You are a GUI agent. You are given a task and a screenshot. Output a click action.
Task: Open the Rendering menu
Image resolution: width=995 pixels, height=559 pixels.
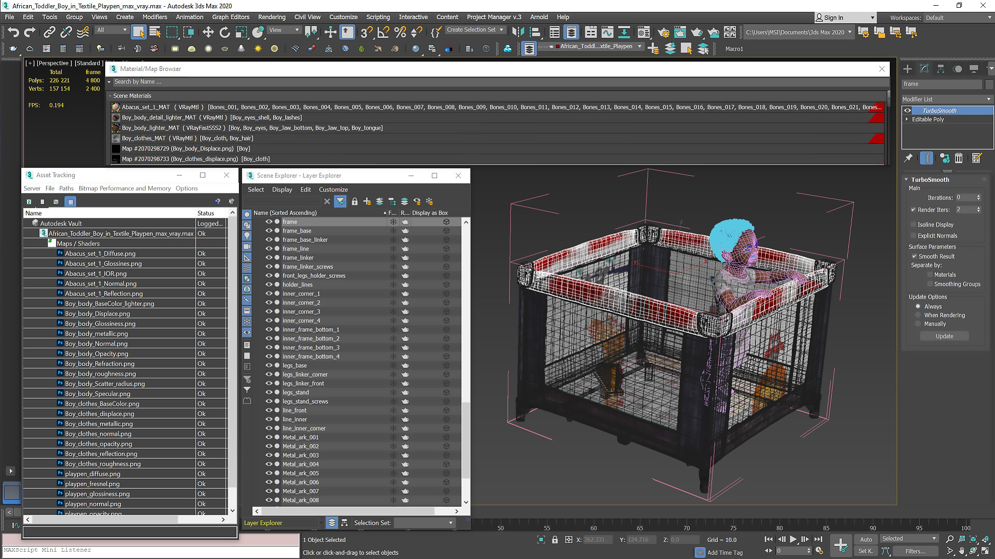(272, 17)
